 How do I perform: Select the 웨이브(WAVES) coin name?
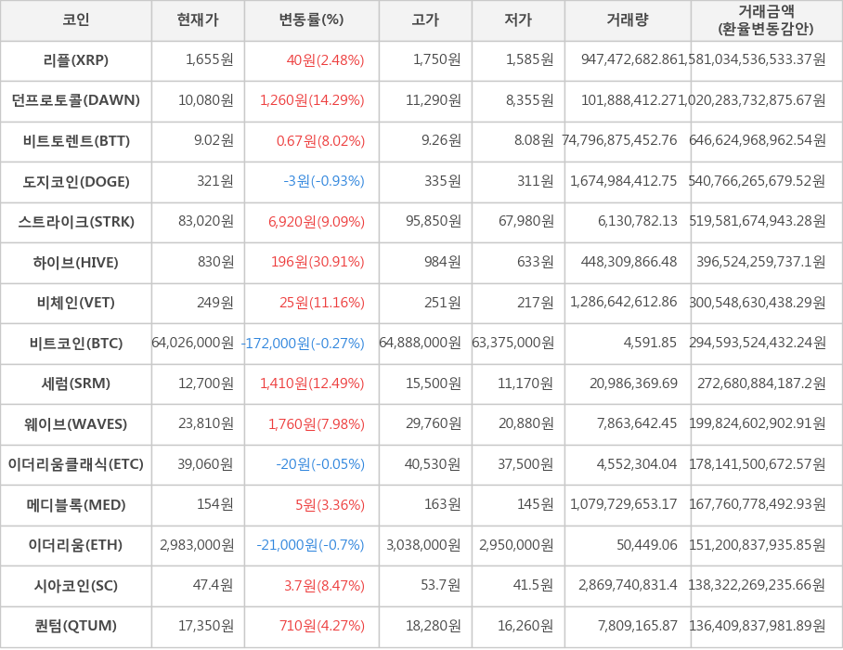pos(75,424)
